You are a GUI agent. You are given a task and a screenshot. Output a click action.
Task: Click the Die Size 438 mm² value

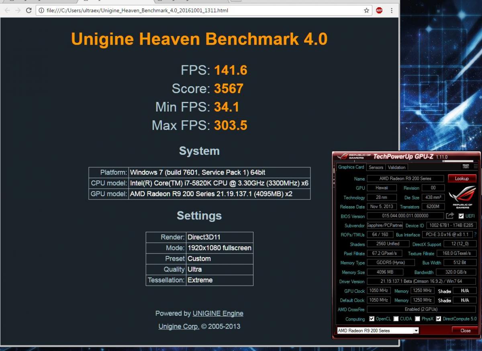coord(433,197)
